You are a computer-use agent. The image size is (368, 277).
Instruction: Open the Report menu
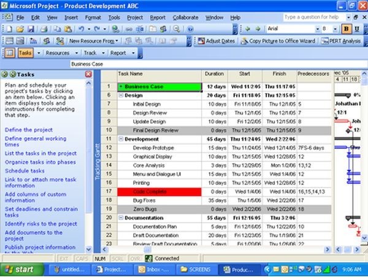point(158,18)
